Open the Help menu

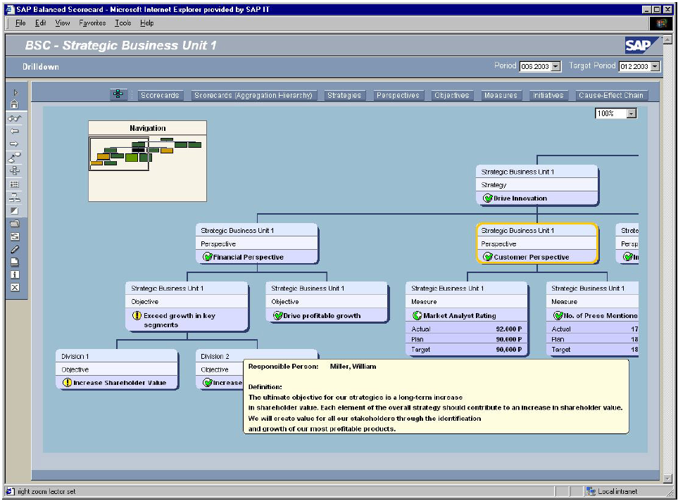(x=146, y=23)
